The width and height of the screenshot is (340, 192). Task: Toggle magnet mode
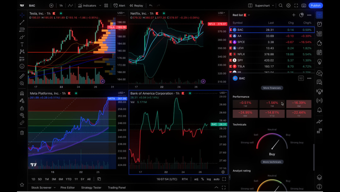[x=22, y=93]
